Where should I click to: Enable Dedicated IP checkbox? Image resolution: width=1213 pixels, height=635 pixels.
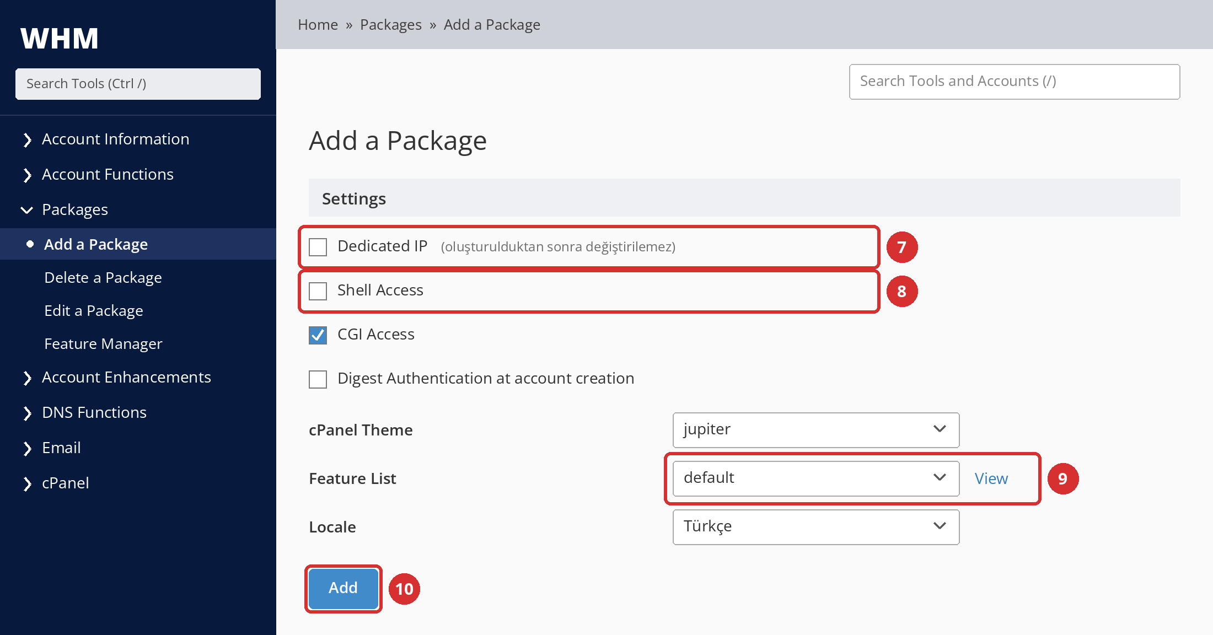point(318,247)
